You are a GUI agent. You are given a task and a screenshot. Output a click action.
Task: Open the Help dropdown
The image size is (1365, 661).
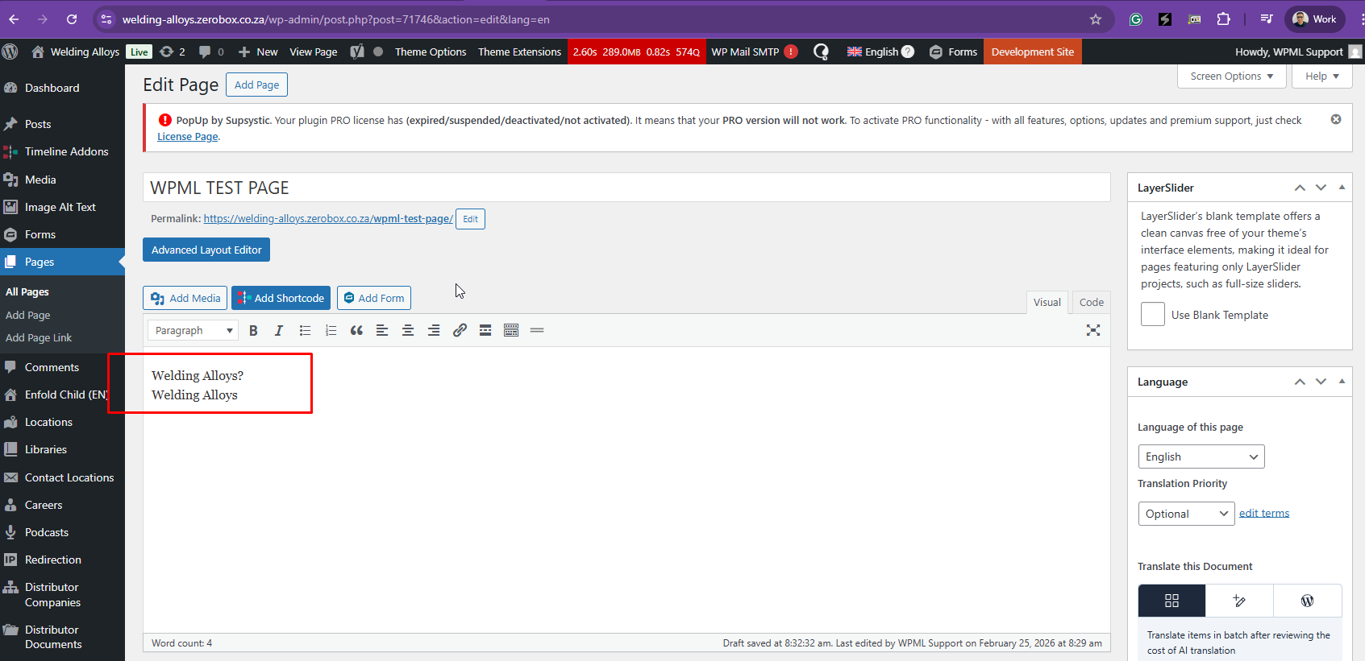coord(1322,76)
